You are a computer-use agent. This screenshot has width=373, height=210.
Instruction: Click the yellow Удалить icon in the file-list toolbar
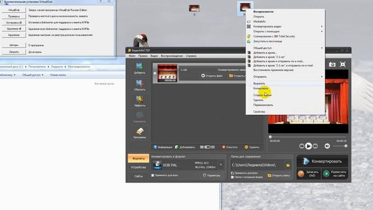point(247,147)
